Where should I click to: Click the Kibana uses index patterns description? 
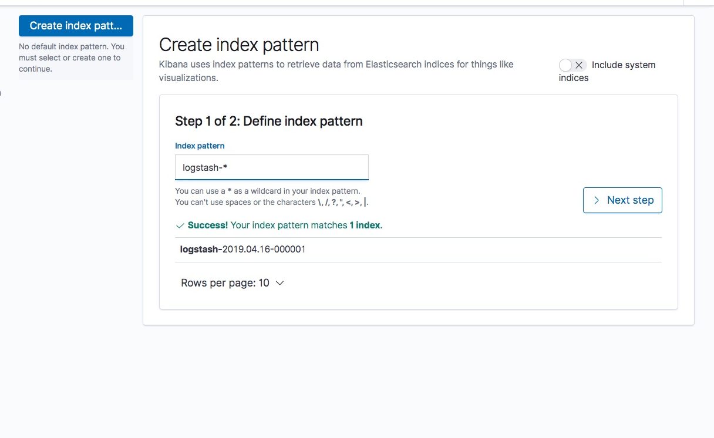point(336,71)
